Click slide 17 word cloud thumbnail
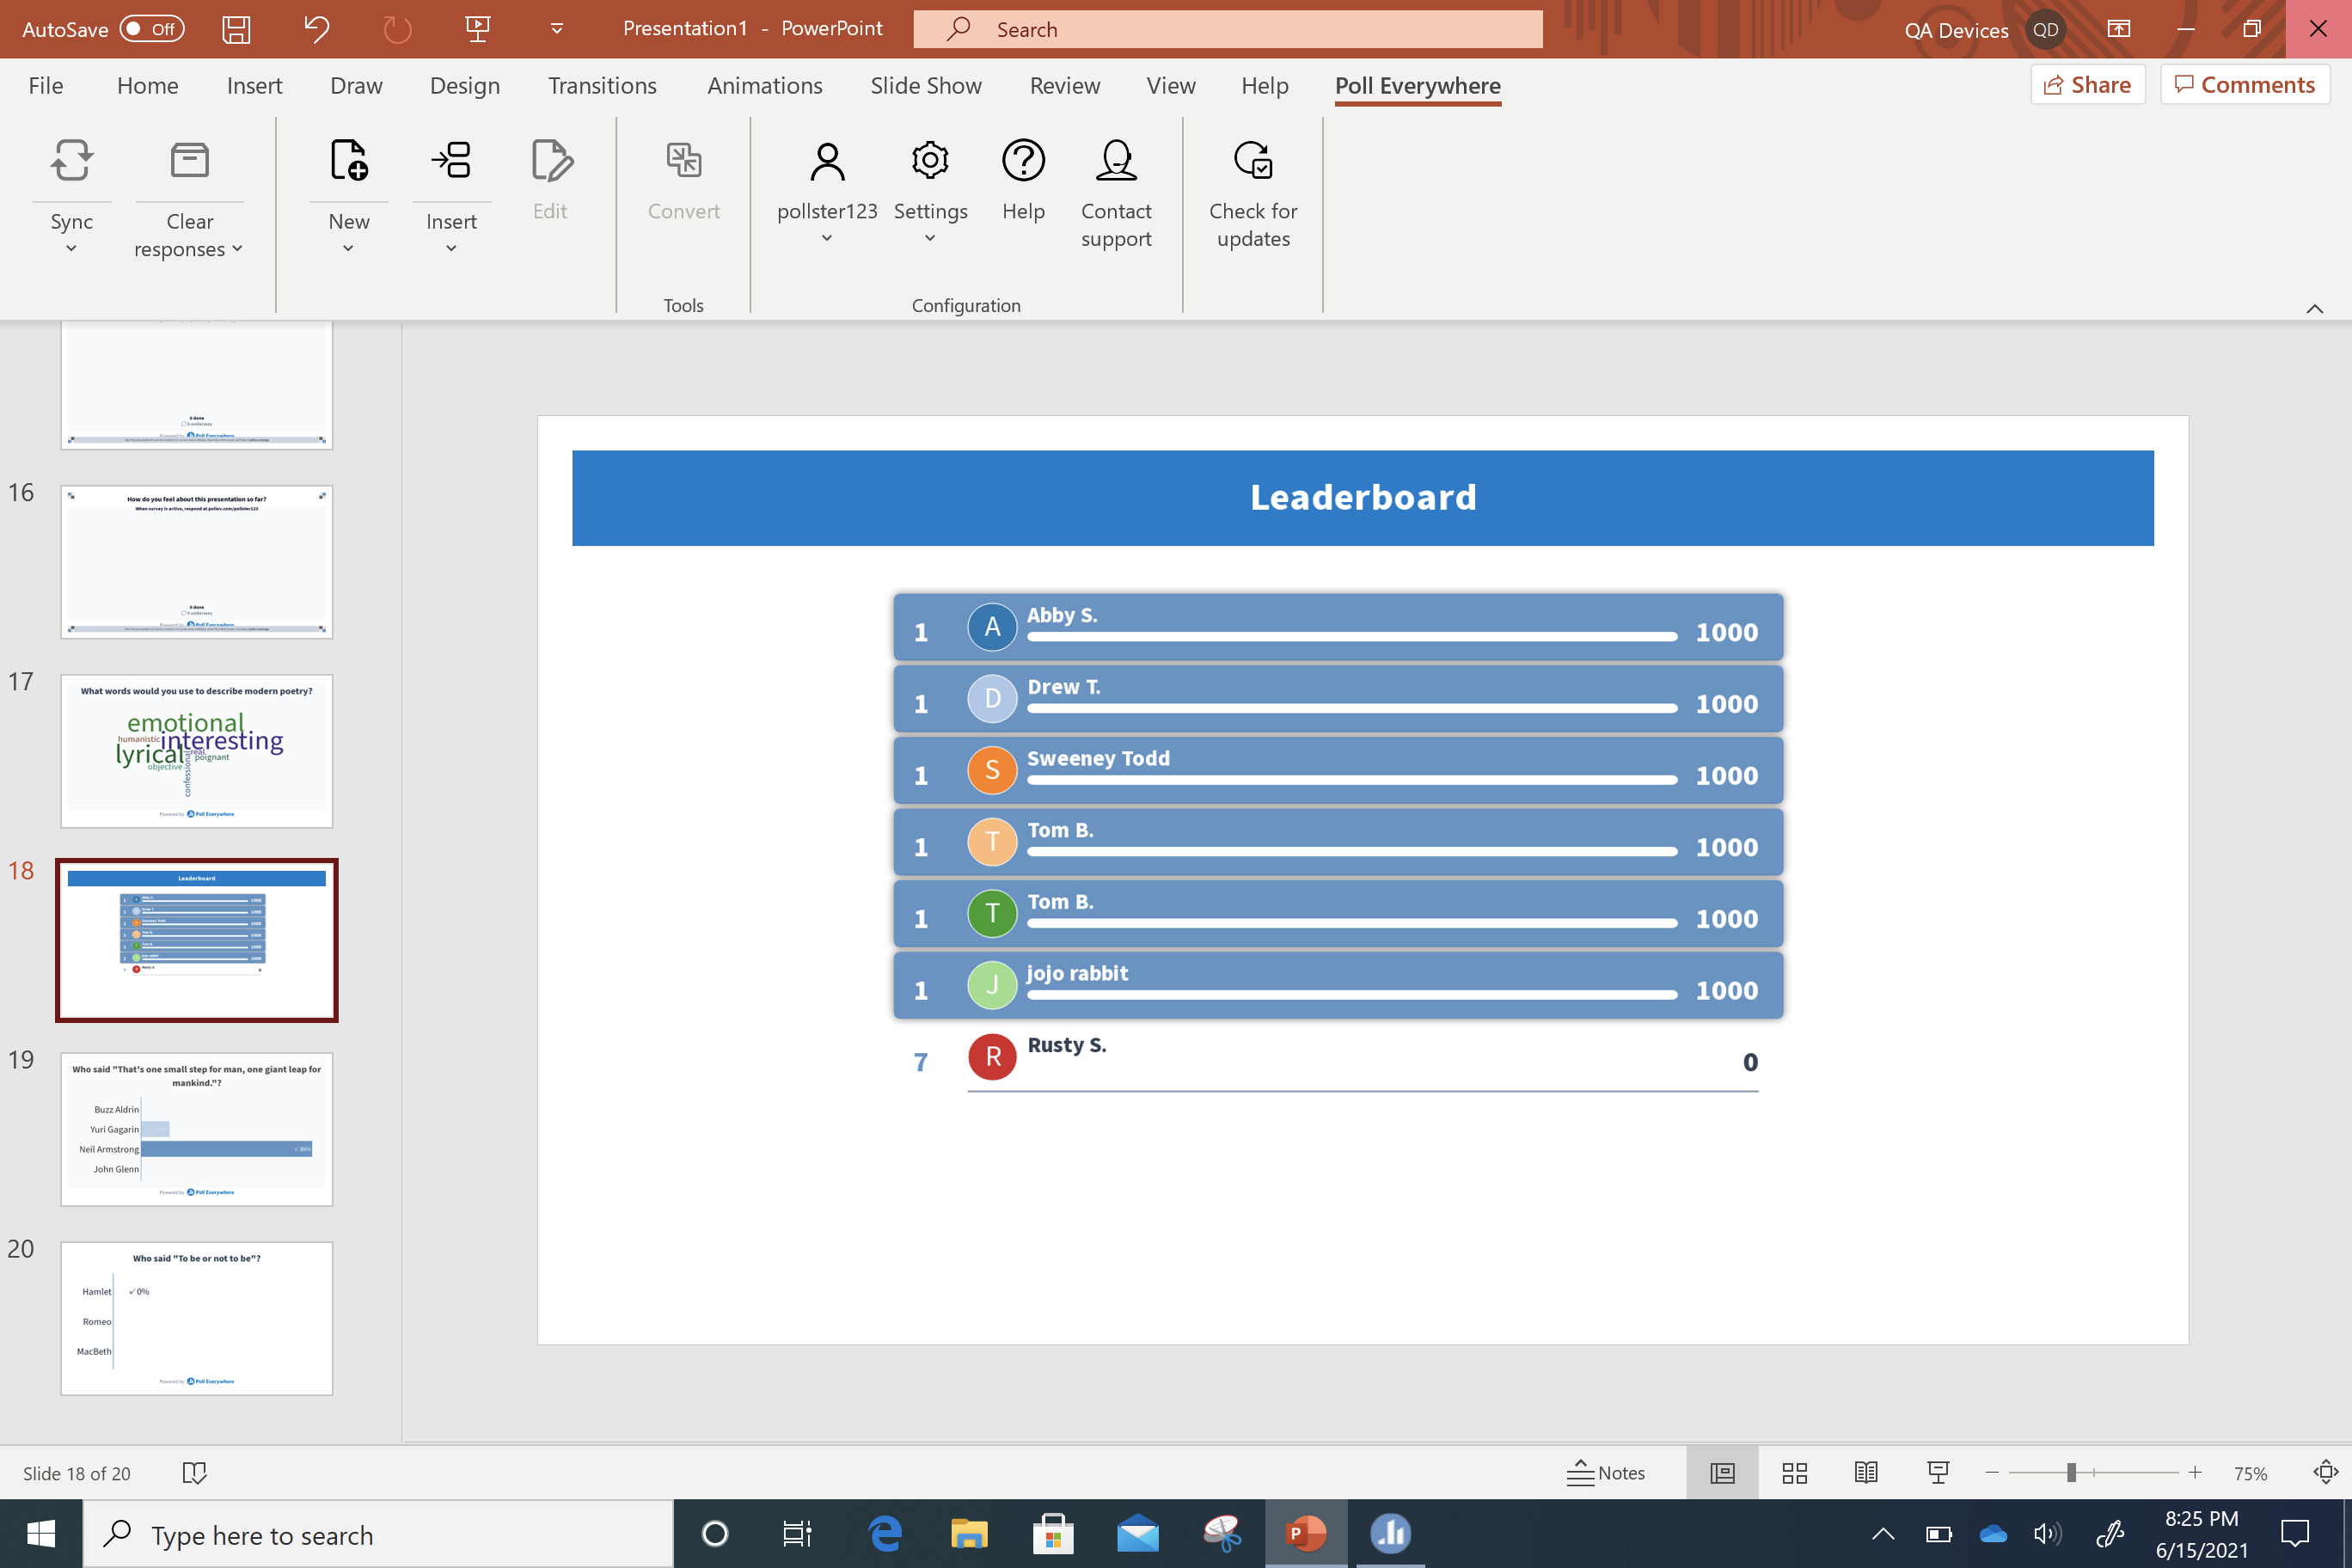2352x1568 pixels. (196, 750)
